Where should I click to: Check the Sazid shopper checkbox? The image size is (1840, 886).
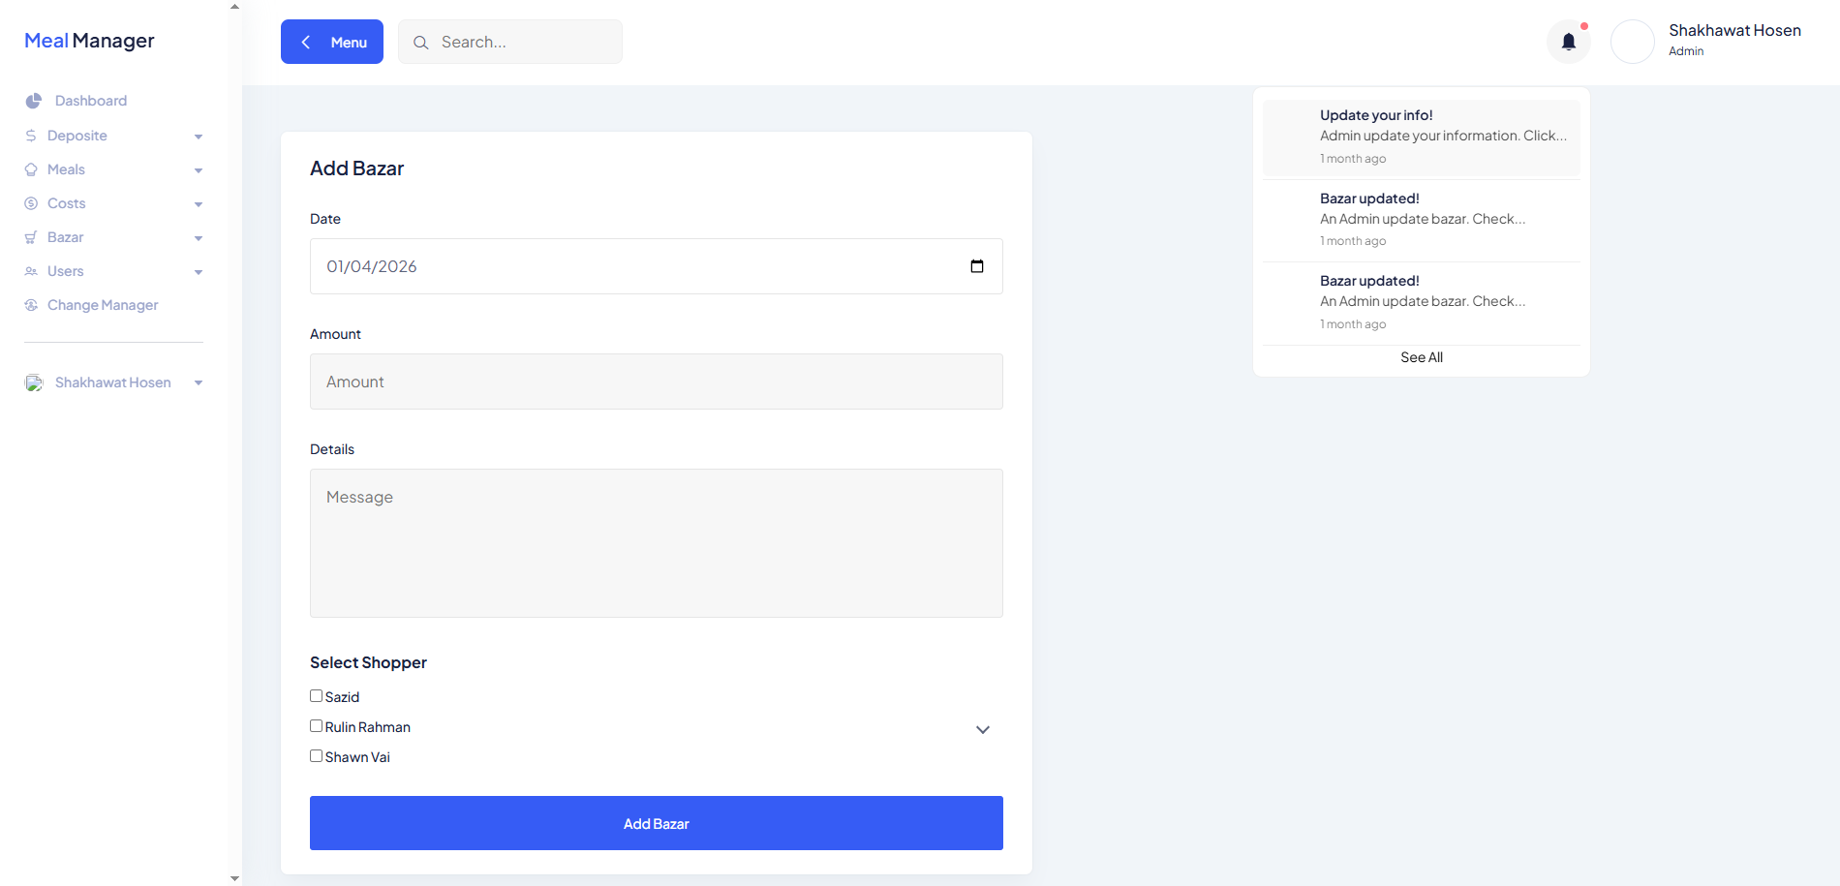tap(316, 696)
